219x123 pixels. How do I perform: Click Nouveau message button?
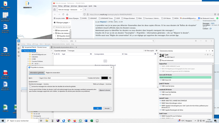pyautogui.click(x=29, y=51)
